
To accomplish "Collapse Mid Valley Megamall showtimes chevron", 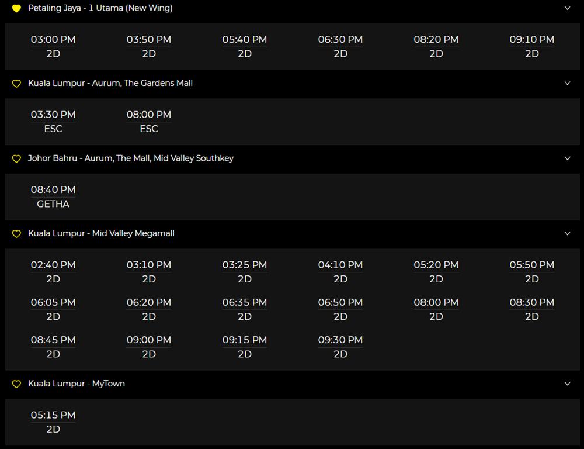I will tap(567, 233).
